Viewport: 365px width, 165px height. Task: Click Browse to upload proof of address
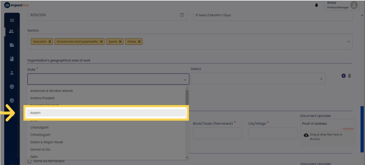tap(315, 139)
